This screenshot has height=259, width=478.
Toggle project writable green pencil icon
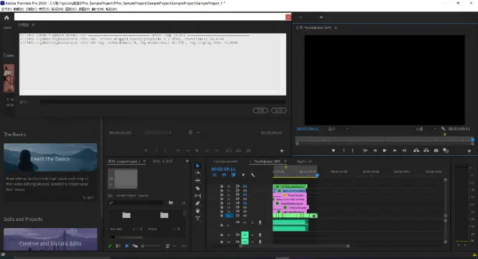[x=110, y=246]
